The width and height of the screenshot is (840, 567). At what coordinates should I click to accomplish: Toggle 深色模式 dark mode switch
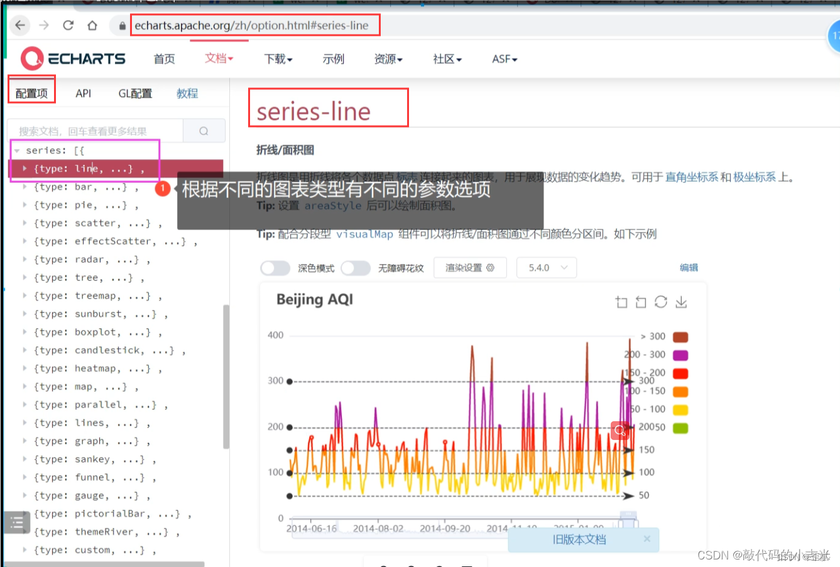(275, 268)
